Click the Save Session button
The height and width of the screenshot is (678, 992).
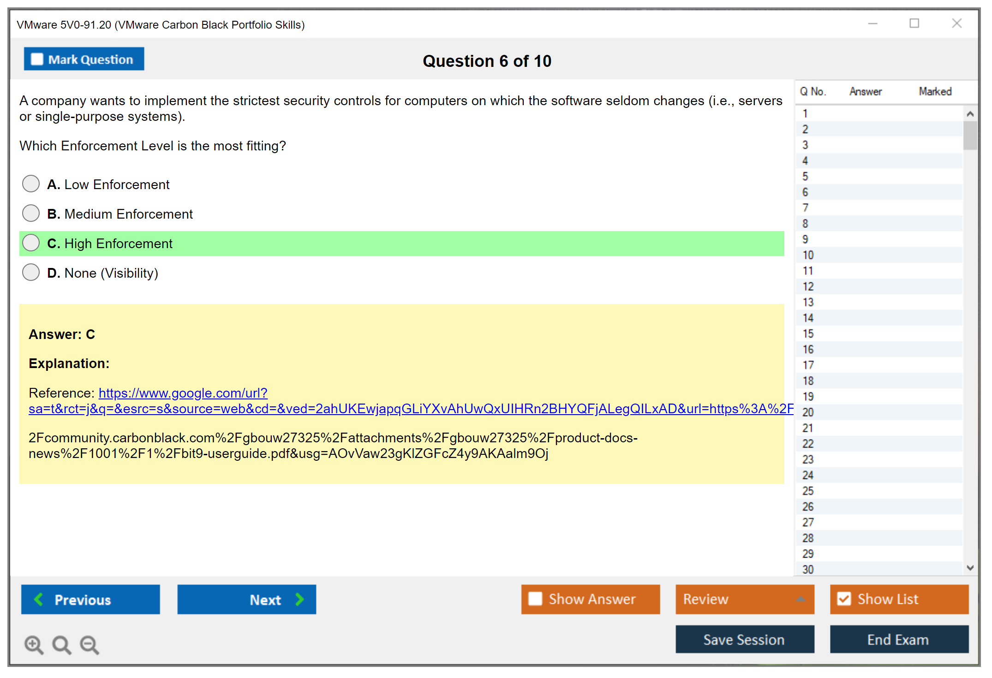744,639
